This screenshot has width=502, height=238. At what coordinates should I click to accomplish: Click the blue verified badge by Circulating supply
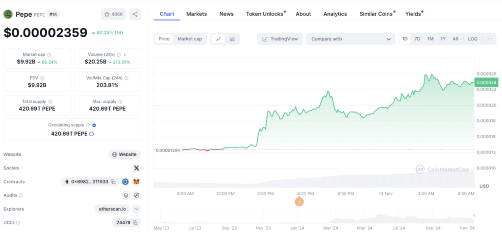coord(94,125)
